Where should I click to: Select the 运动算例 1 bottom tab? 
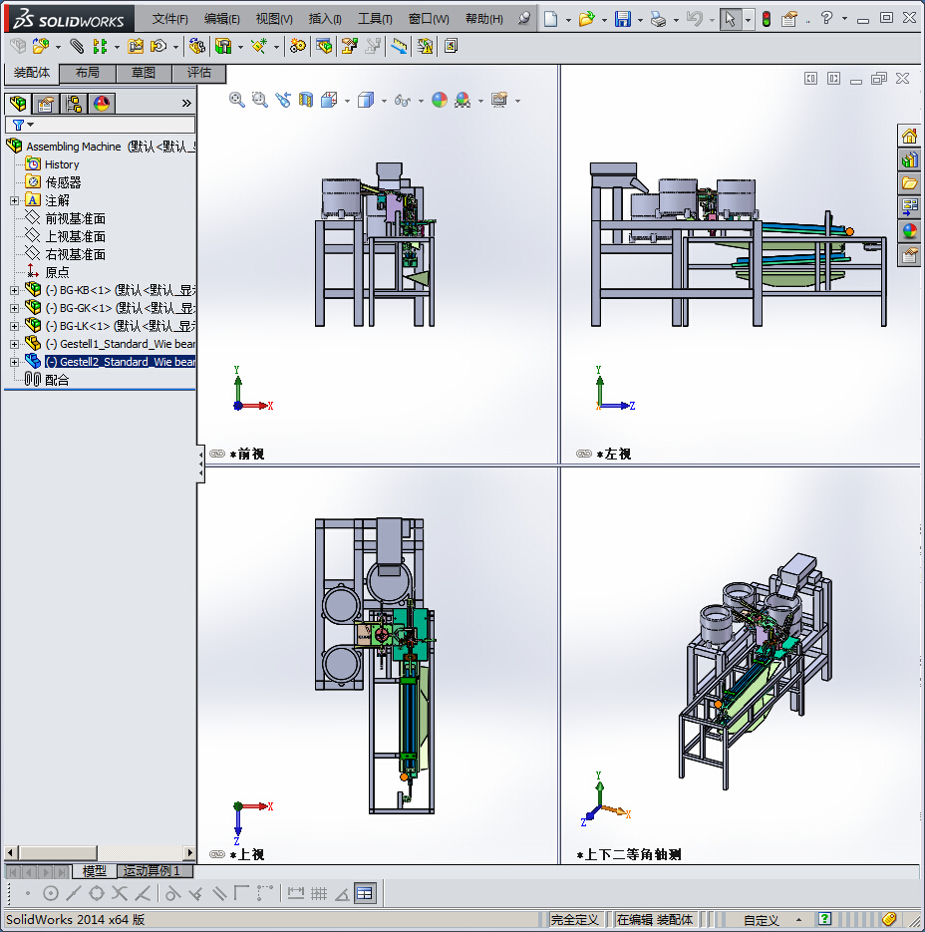(151, 871)
